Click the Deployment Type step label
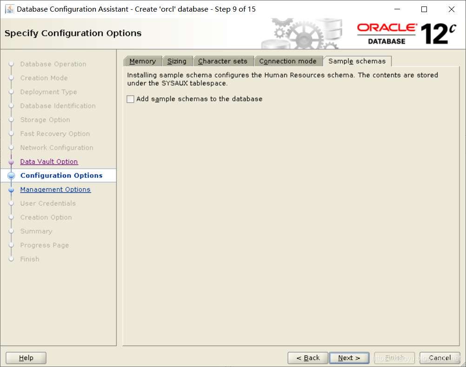This screenshot has height=367, width=466. tap(48, 92)
